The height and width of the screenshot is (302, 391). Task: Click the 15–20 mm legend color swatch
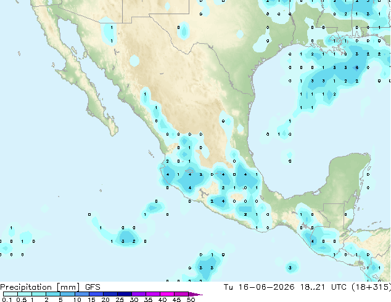[x=96, y=294]
